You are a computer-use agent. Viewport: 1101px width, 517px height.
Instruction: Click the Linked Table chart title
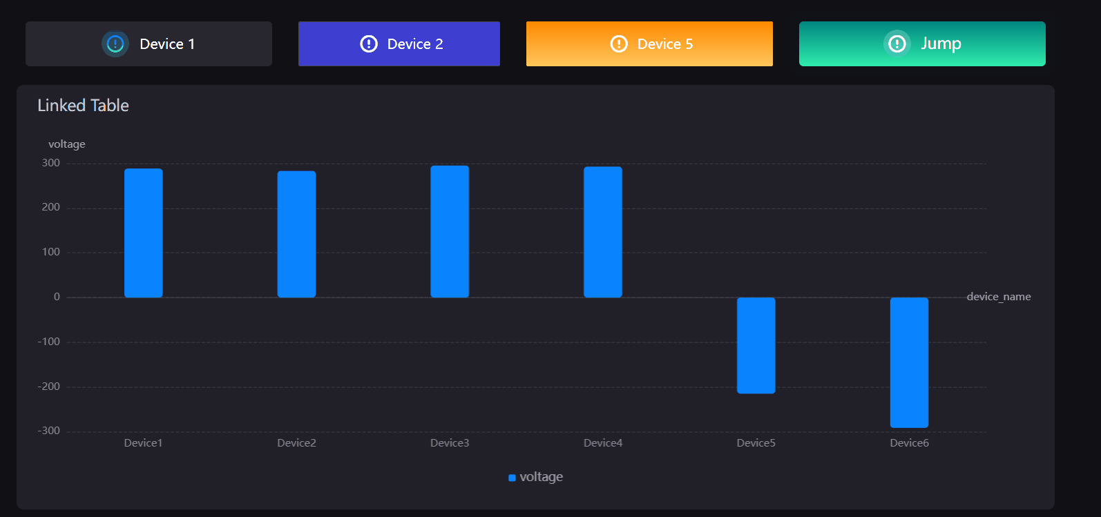click(83, 106)
